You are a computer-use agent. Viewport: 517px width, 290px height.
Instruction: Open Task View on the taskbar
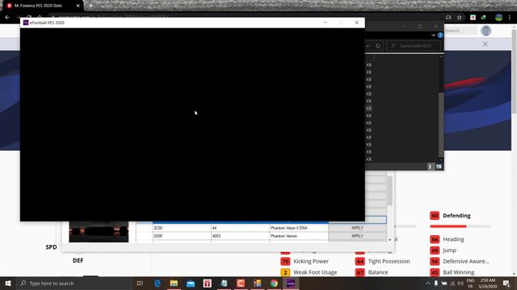coord(140,283)
